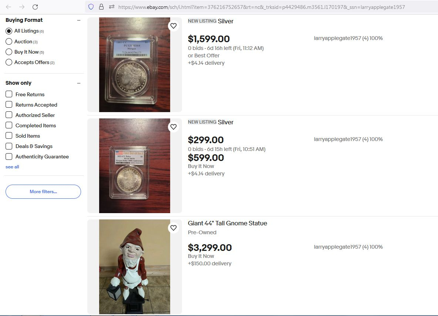The image size is (438, 316).
Task: Enable the Free Returns checkbox
Action: (9, 94)
